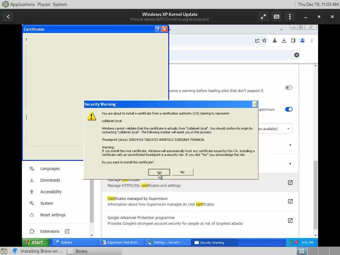Open Boxes three-dot menu
The width and height of the screenshot is (340, 255).
click(x=290, y=17)
